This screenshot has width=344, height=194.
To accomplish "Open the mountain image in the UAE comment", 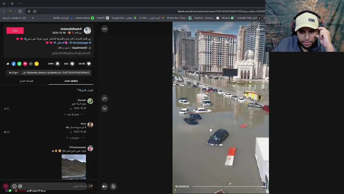I will (74, 167).
